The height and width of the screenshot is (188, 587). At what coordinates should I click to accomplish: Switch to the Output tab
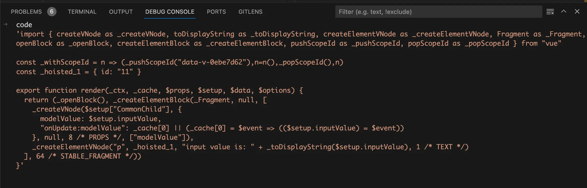point(121,12)
